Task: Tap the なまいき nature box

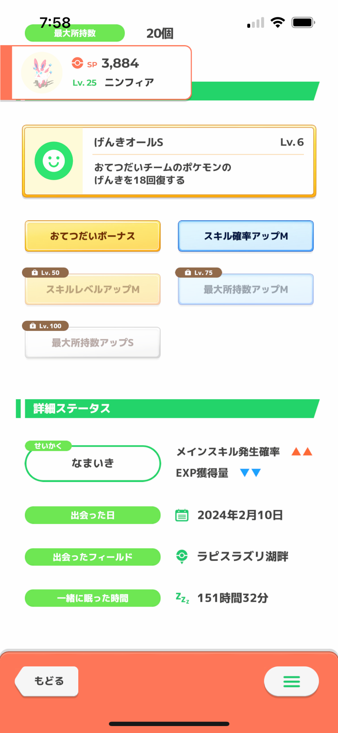Action: (x=93, y=463)
